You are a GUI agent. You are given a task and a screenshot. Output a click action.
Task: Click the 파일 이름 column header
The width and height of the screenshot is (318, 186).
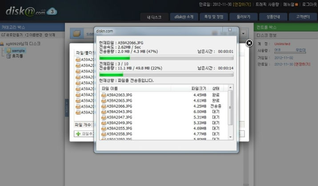pyautogui.click(x=136, y=89)
